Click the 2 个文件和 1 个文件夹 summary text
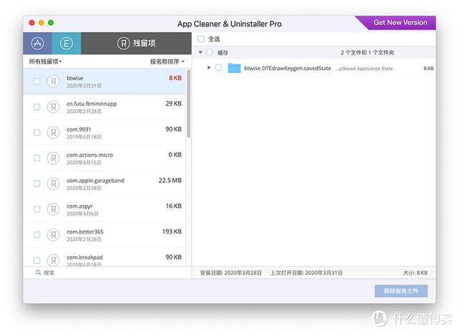This screenshot has width=459, height=334. pyautogui.click(x=367, y=52)
